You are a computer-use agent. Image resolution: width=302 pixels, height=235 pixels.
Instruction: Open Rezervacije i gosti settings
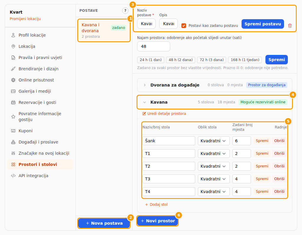[40, 102]
